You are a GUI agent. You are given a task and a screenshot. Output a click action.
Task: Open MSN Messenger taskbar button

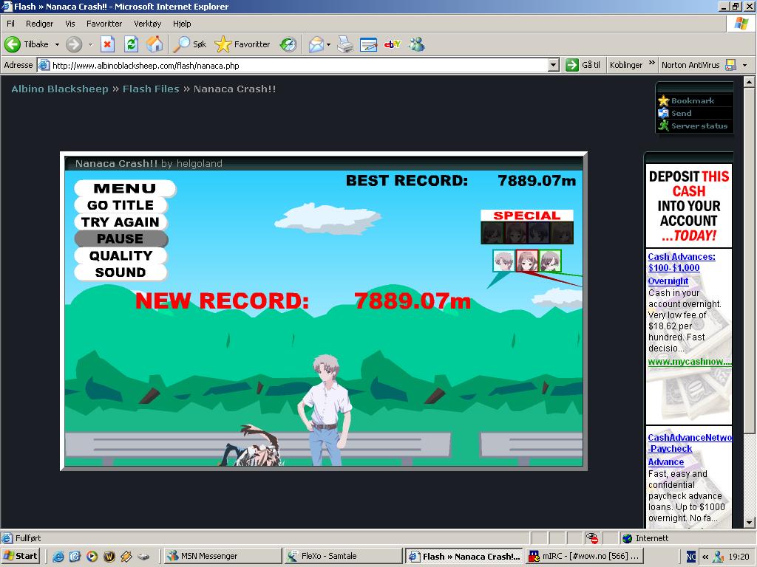222,556
